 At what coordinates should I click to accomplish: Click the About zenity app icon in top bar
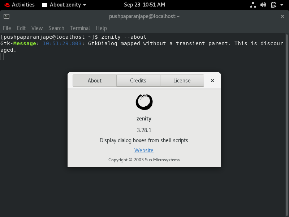(x=45, y=5)
